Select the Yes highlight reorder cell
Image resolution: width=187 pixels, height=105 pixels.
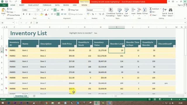(x=96, y=33)
